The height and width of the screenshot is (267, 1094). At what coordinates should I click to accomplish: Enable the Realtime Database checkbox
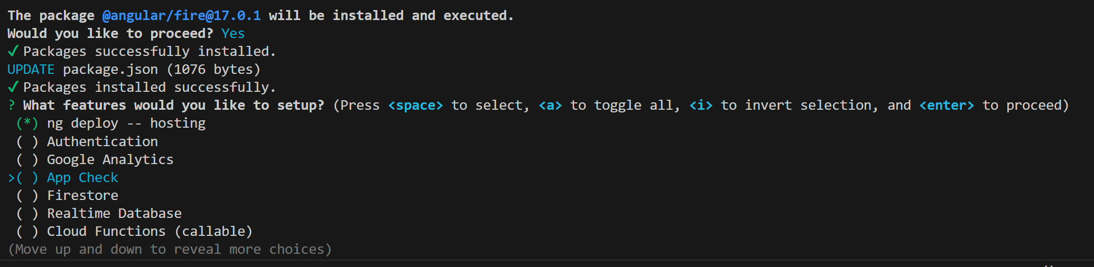pyautogui.click(x=27, y=214)
